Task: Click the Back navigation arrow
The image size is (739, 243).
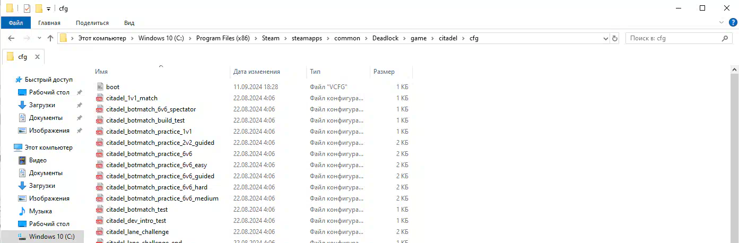Action: pyautogui.click(x=11, y=38)
